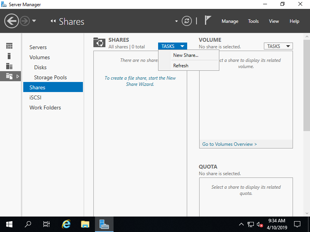Click the muted volume tray icon

[x=260, y=225]
